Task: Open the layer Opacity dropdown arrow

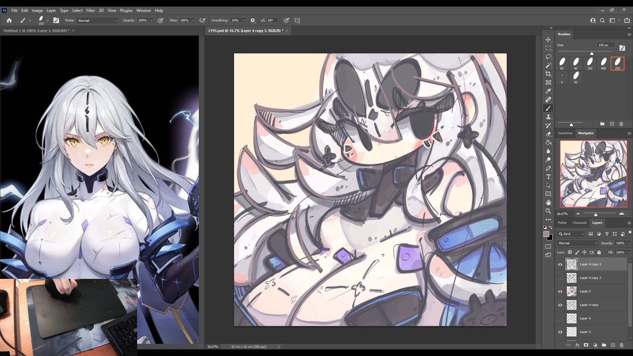Action: 629,243
